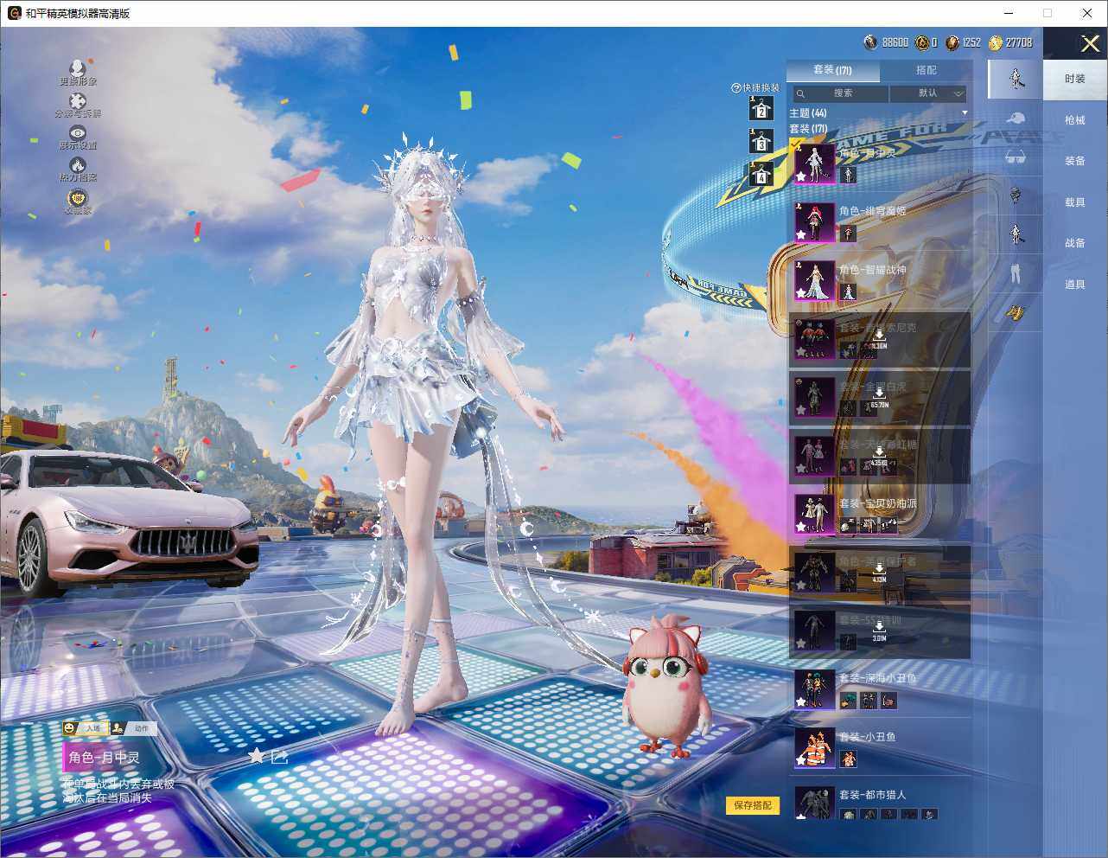Screen dimensions: 1108x858
Task: Click the 1252 currency counter
Action: (x=964, y=42)
